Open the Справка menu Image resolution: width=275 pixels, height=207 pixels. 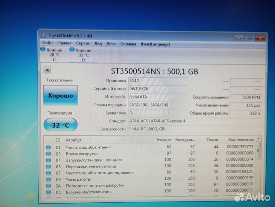click(x=128, y=44)
